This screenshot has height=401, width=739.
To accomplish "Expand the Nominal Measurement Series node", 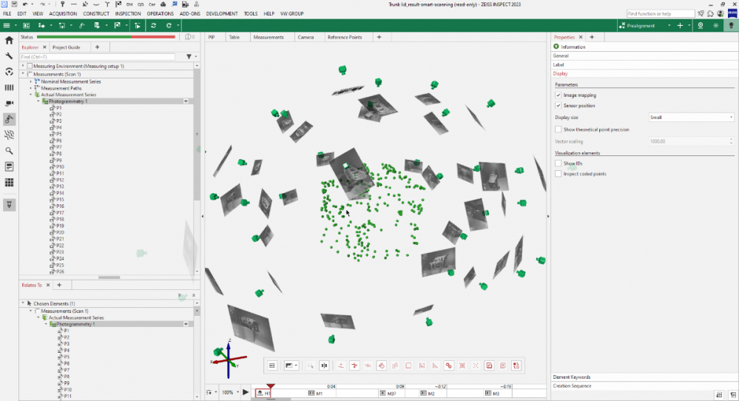I will coord(30,81).
